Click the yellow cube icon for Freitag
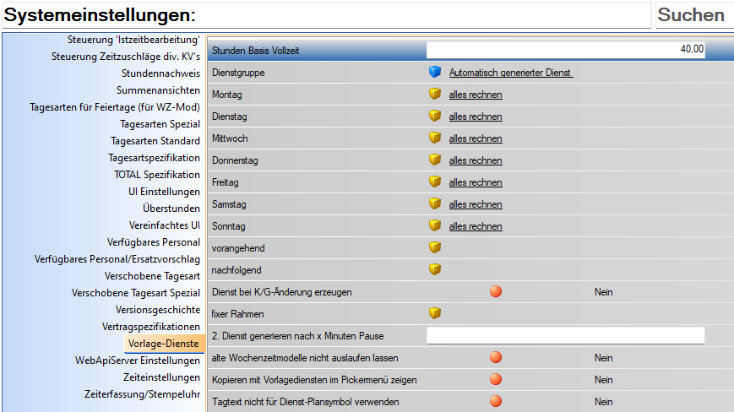The image size is (734, 412). [x=435, y=182]
